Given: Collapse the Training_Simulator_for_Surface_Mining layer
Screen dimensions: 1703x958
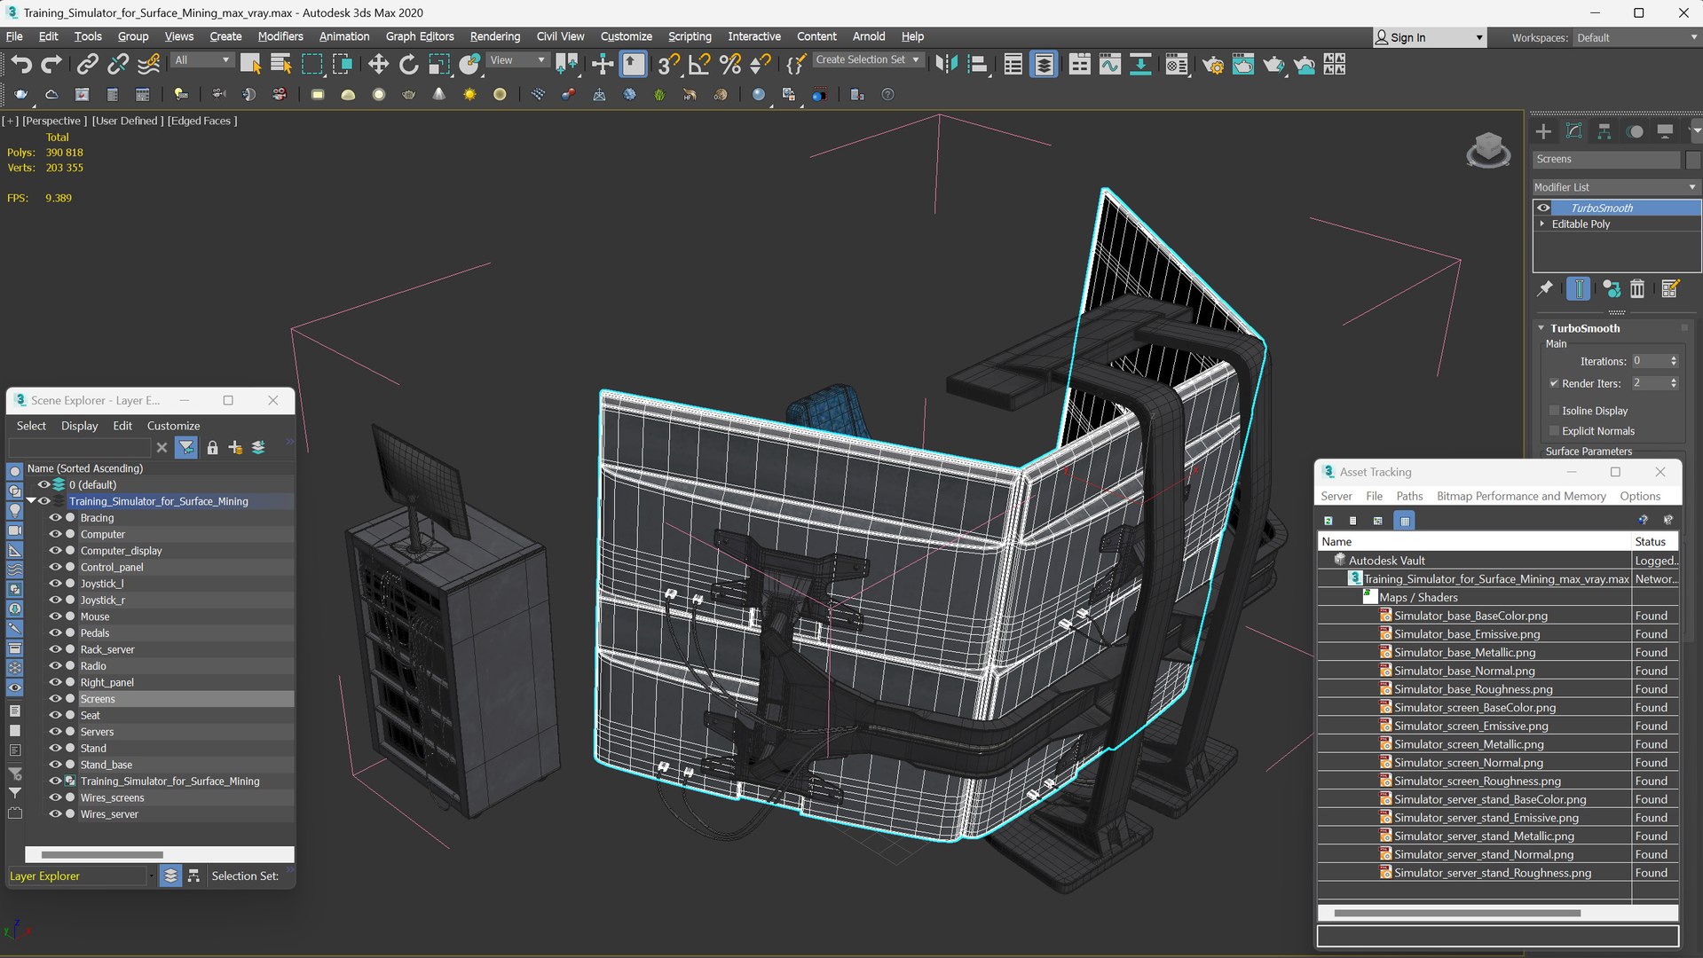Looking at the screenshot, I should point(31,501).
